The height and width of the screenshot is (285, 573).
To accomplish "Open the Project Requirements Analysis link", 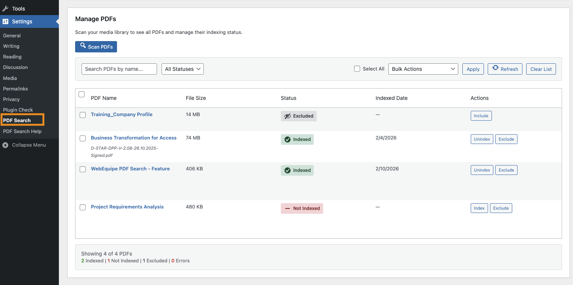I will [x=127, y=207].
